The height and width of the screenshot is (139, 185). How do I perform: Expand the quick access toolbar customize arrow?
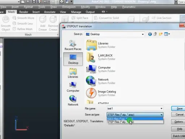point(72,1)
